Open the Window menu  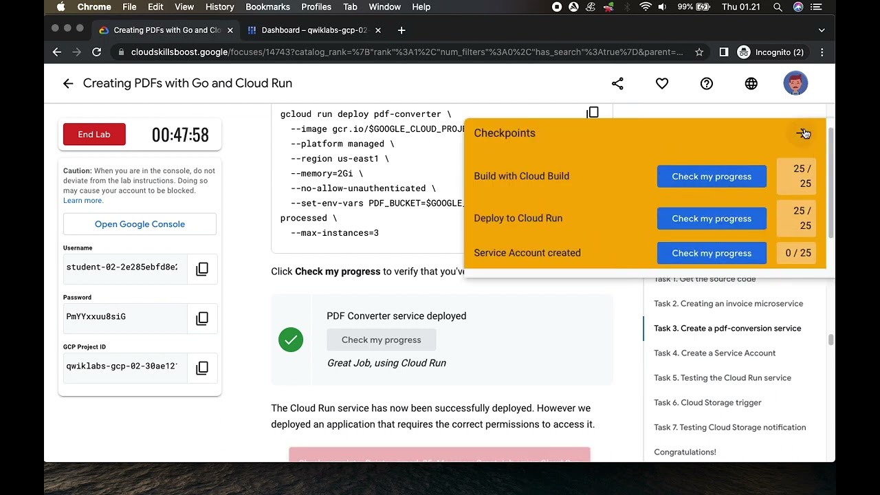click(x=385, y=7)
